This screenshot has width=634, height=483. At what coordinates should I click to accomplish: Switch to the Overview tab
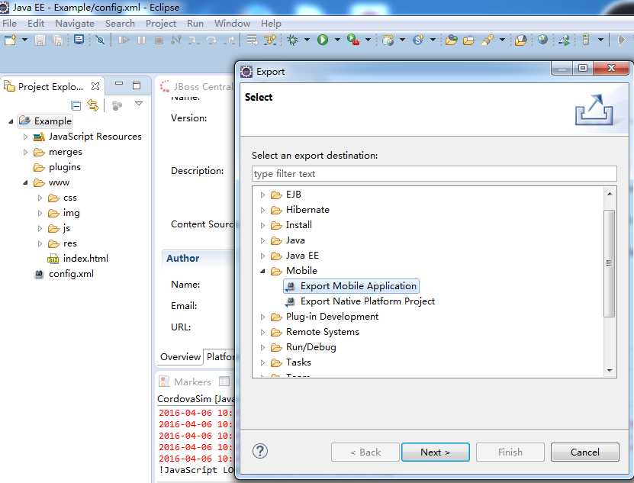180,357
